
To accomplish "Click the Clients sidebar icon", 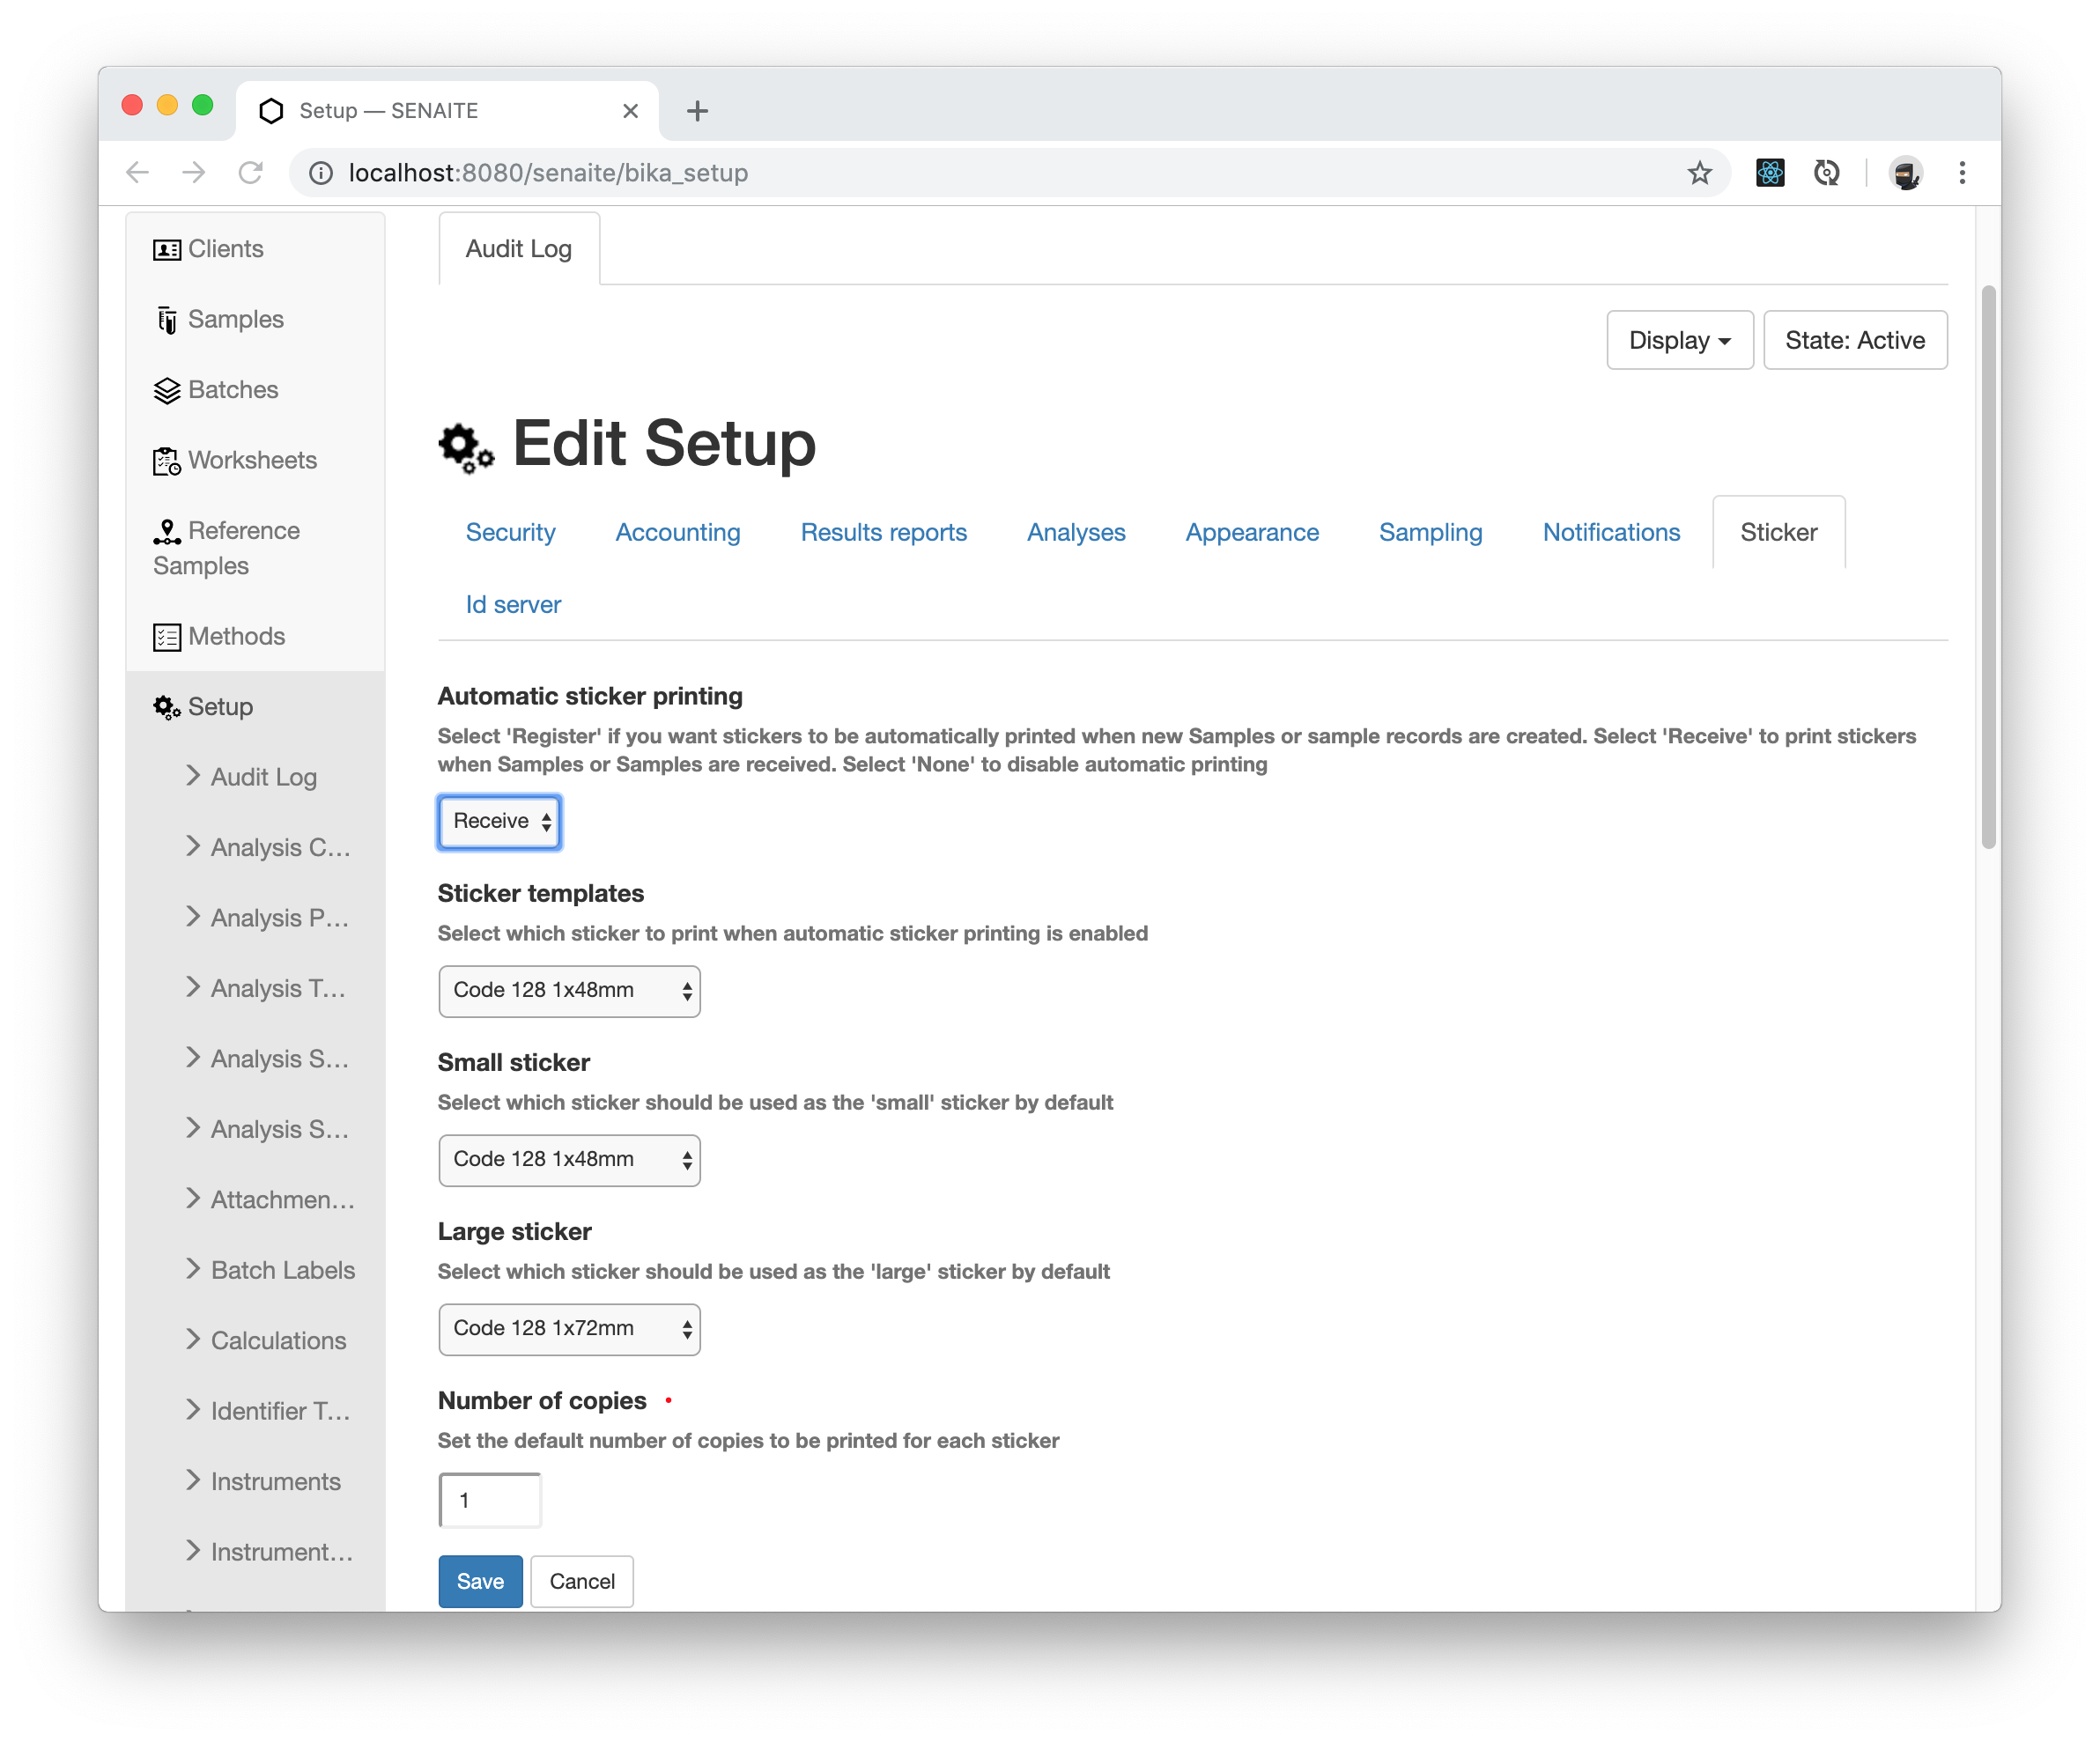I will point(167,247).
